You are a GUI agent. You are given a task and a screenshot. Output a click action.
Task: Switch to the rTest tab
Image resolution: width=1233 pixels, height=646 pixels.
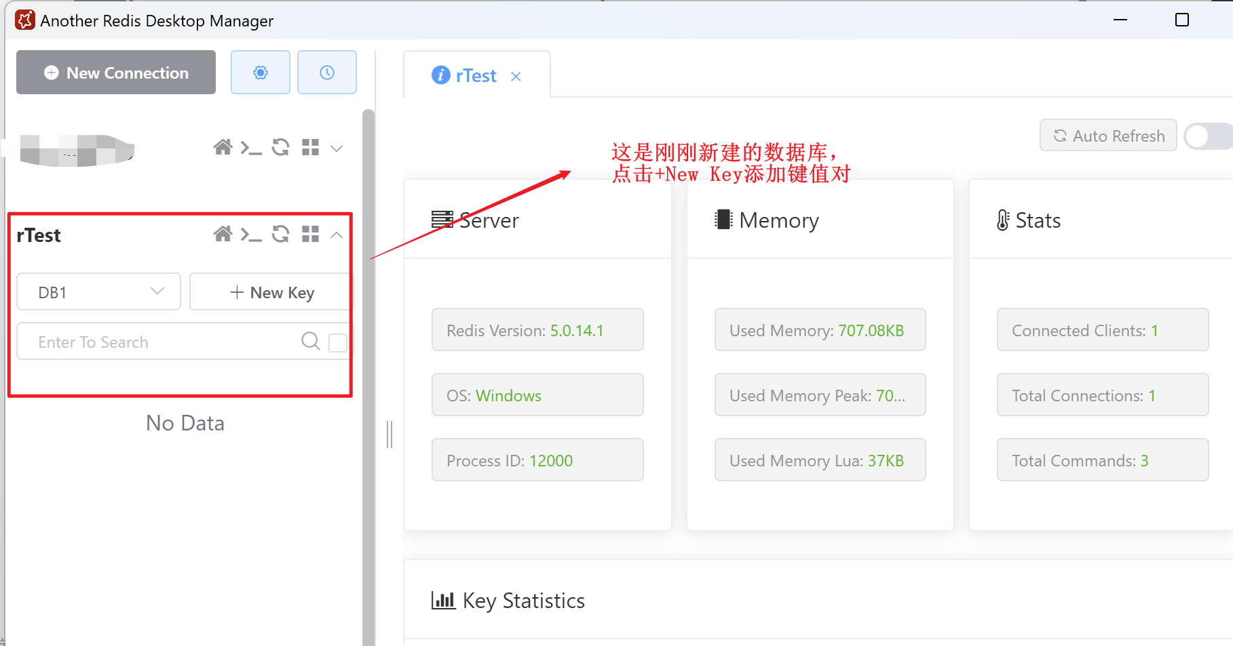coord(476,75)
